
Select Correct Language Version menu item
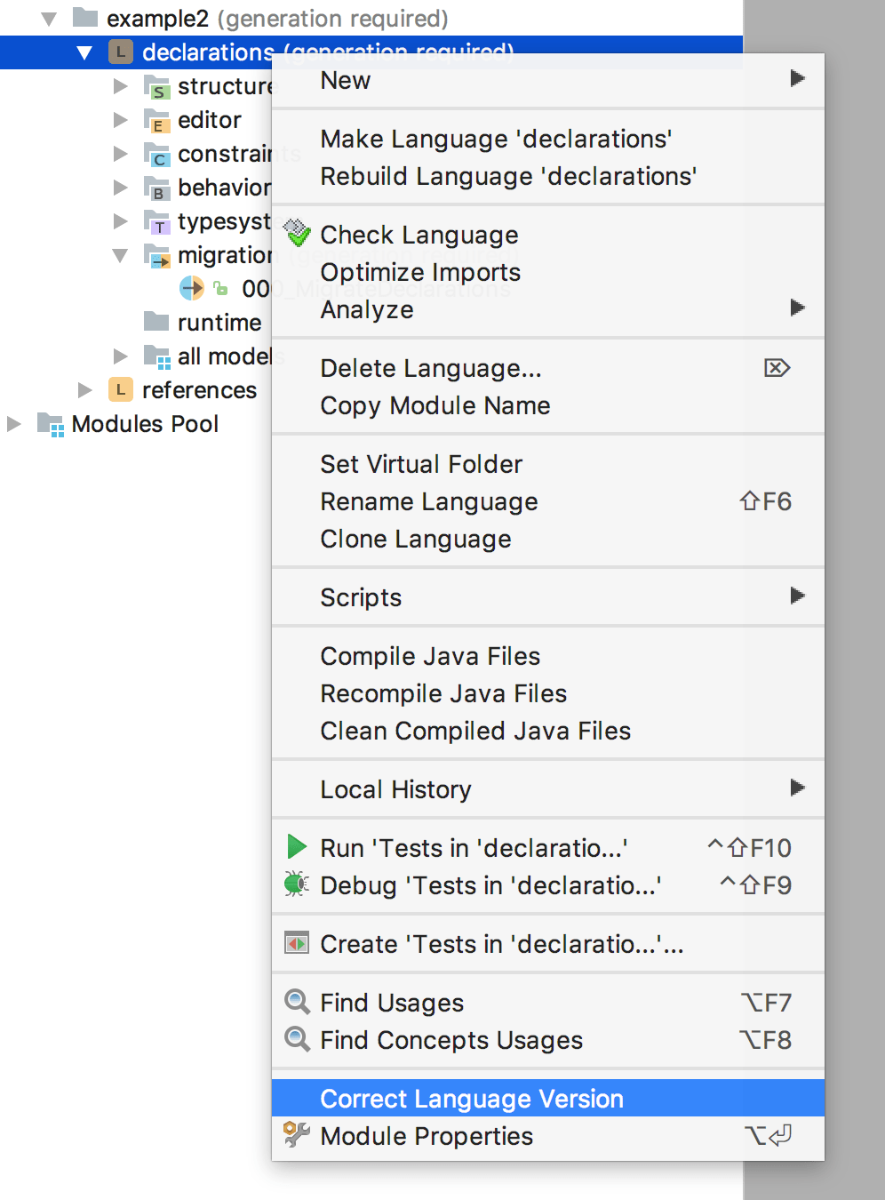[472, 1099]
